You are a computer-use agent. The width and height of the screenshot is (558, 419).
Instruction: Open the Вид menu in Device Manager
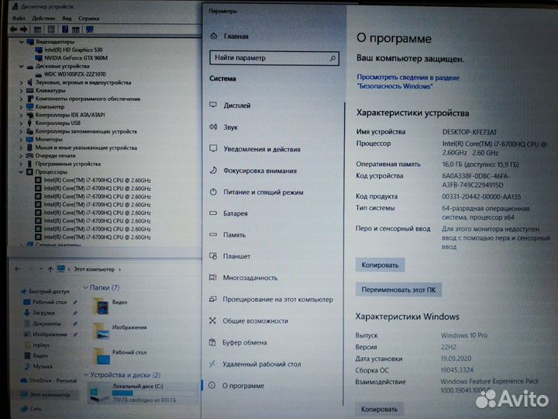point(67,18)
